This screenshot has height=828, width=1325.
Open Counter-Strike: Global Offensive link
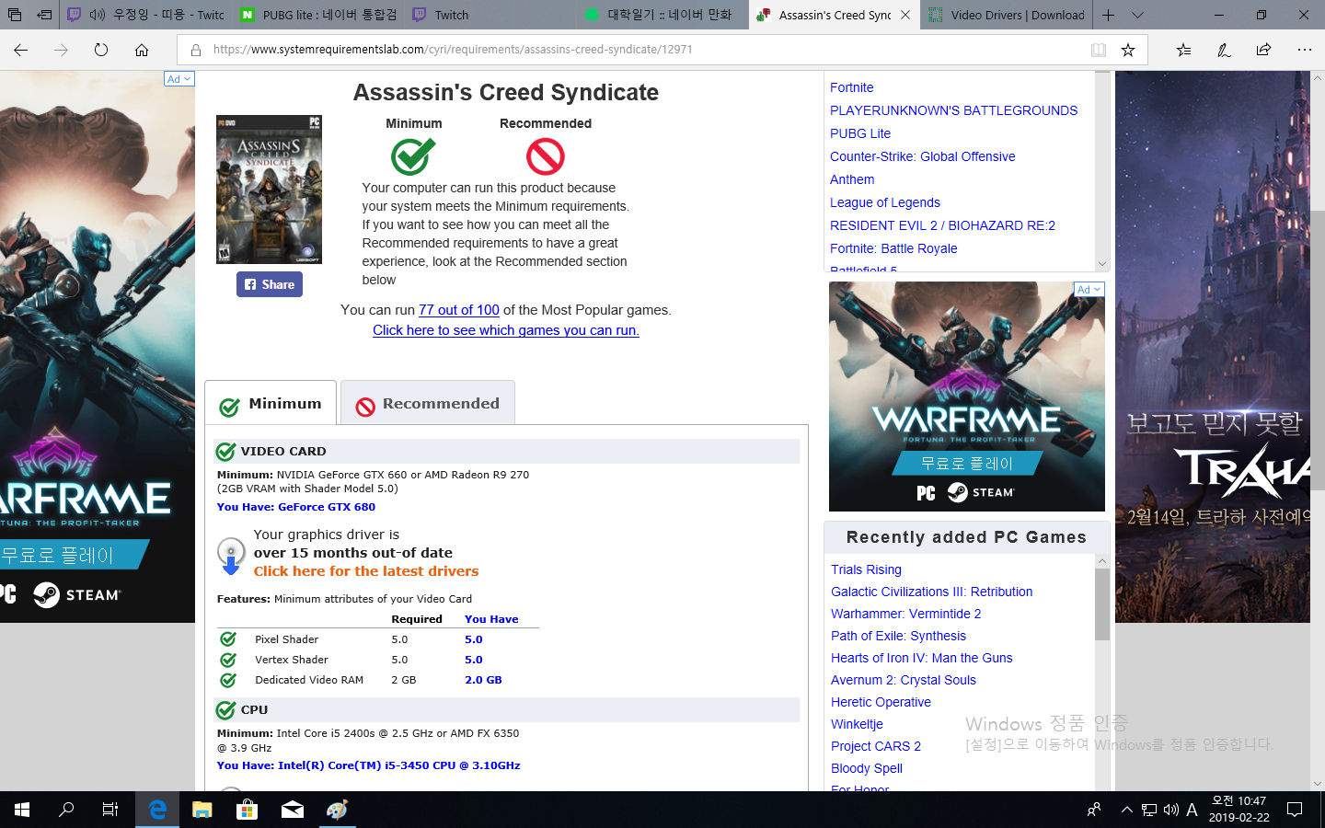tap(923, 156)
